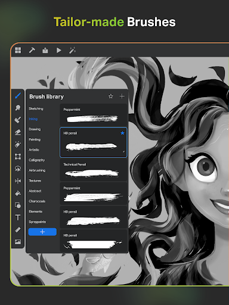
Task: Switch to the Calligraphy brush category
Action: pyautogui.click(x=37, y=160)
